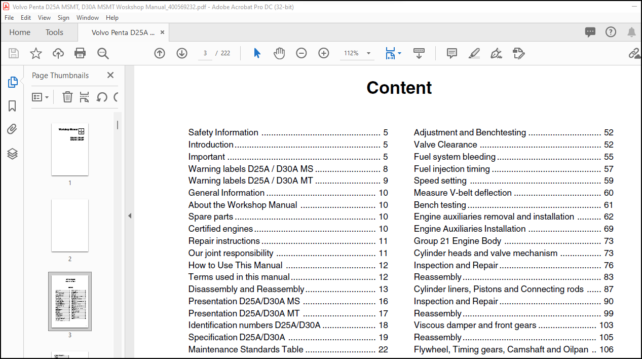
Task: Select blank page 2 thumbnail
Action: 70,225
